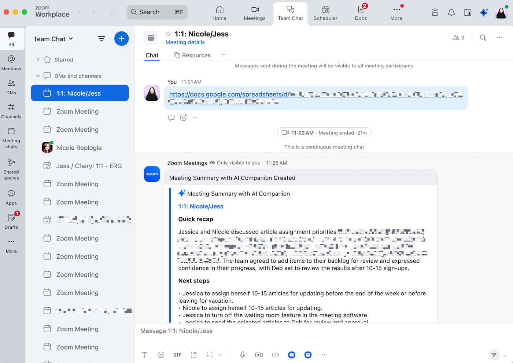Add emoji reaction to message
Screen dimensions: 513x363
(183, 118)
